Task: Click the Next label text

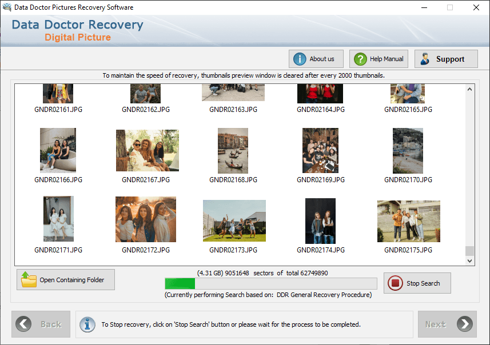Action: [435, 324]
